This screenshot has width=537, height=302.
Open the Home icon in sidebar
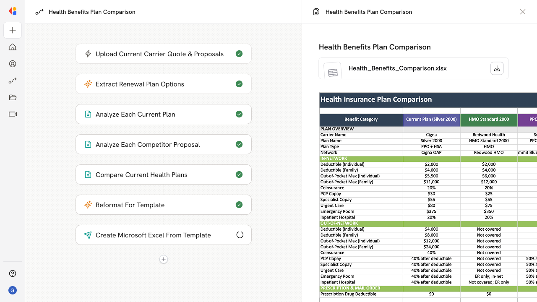click(13, 47)
